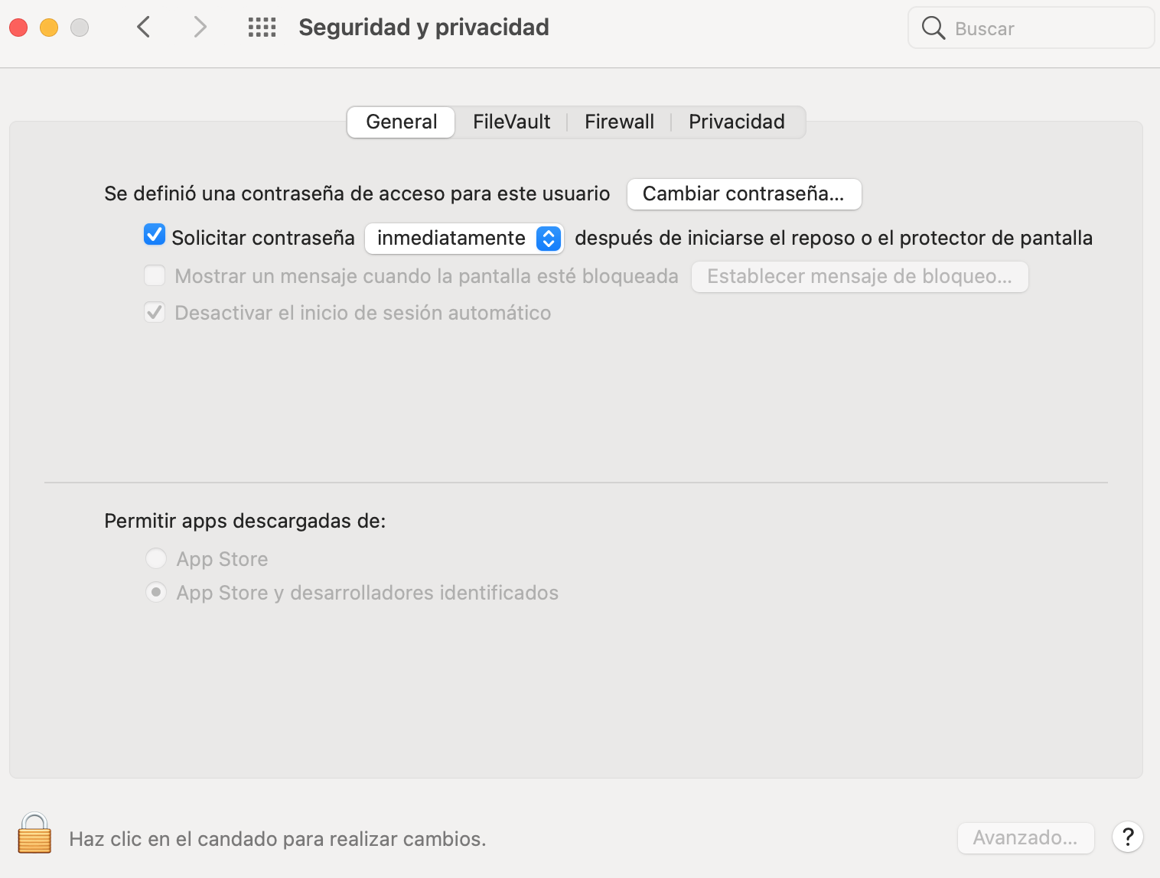
Task: Select the App Store radio option
Action: (x=156, y=559)
